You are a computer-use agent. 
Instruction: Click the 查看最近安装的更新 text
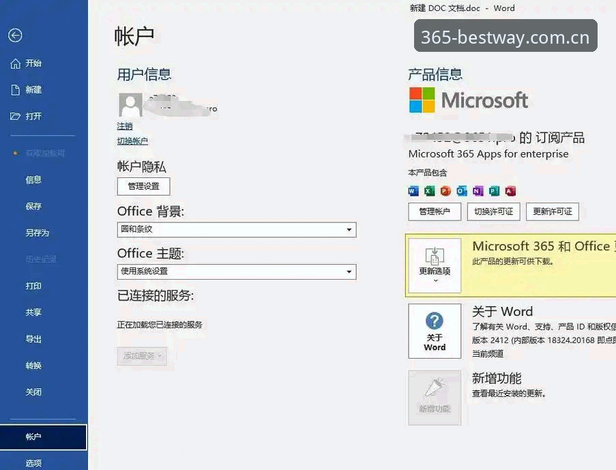(509, 394)
